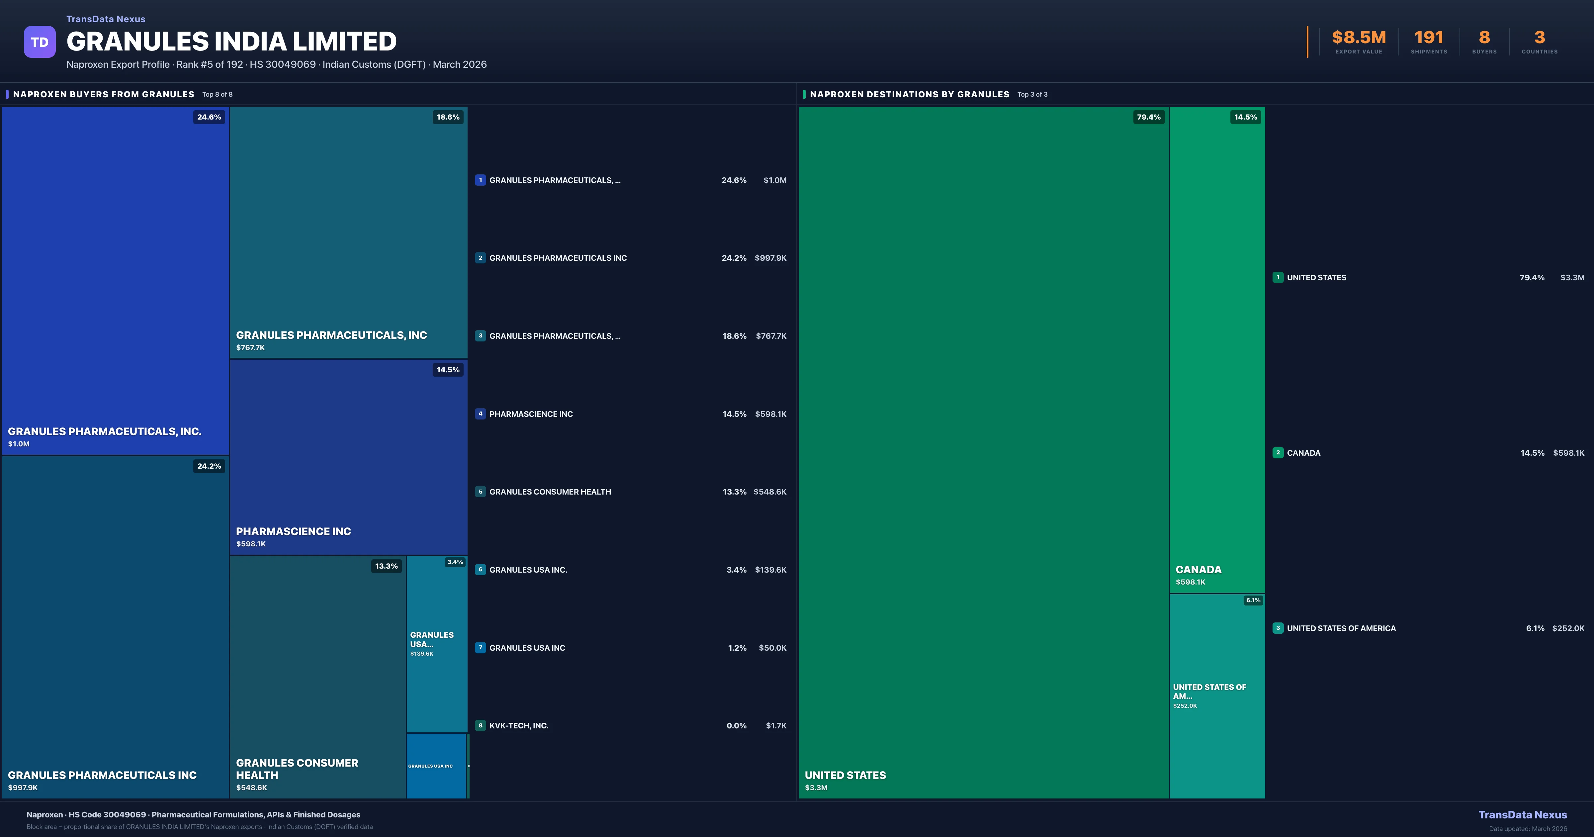
Task: Select Naproxen Buyers From Granules header
Action: [103, 94]
